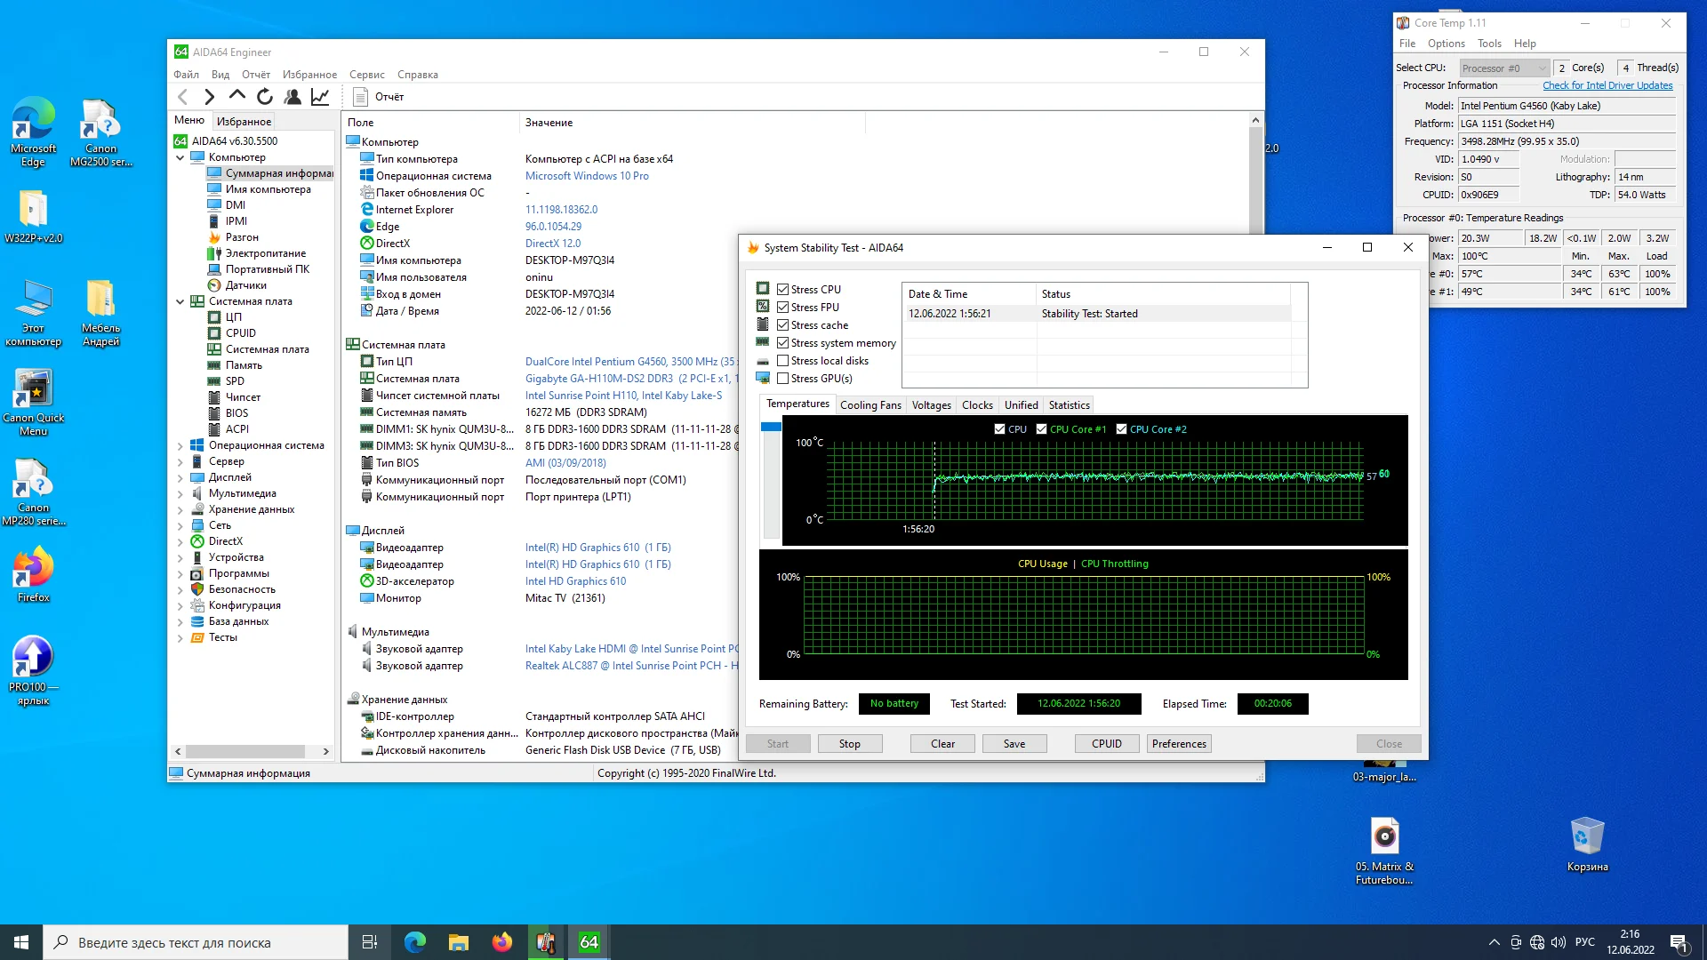The width and height of the screenshot is (1707, 960).
Task: Enable Stress GPU(s) checkbox
Action: 782,379
